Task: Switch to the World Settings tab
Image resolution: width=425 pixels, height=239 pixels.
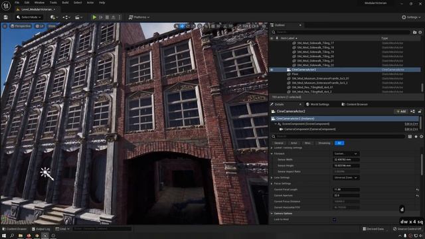Action: pos(317,104)
